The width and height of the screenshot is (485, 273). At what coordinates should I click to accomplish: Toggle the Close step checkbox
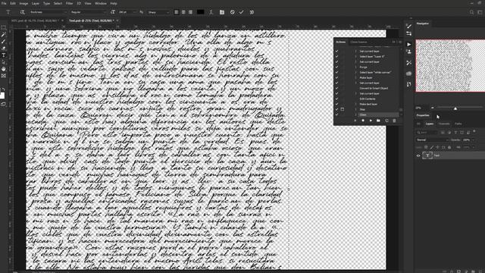coord(336,115)
